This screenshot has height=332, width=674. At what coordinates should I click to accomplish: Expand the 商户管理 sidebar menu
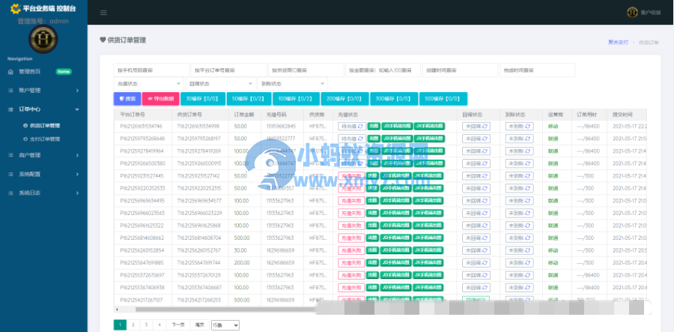[43, 155]
